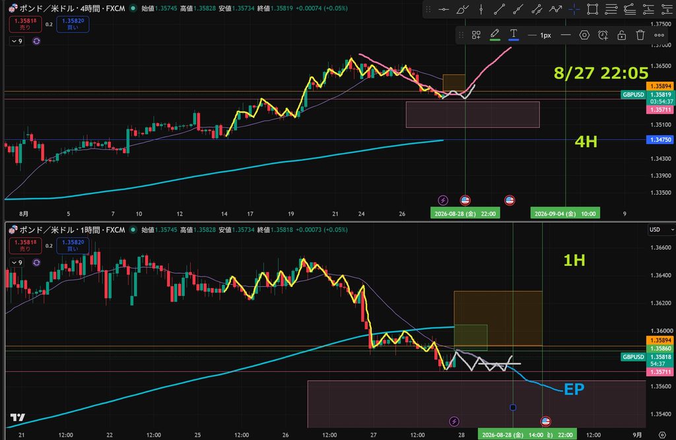Change text color with blue T icon

pos(514,35)
